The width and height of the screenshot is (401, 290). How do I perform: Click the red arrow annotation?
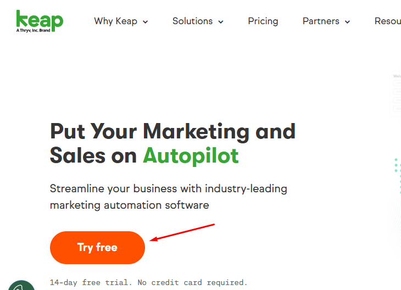click(182, 232)
